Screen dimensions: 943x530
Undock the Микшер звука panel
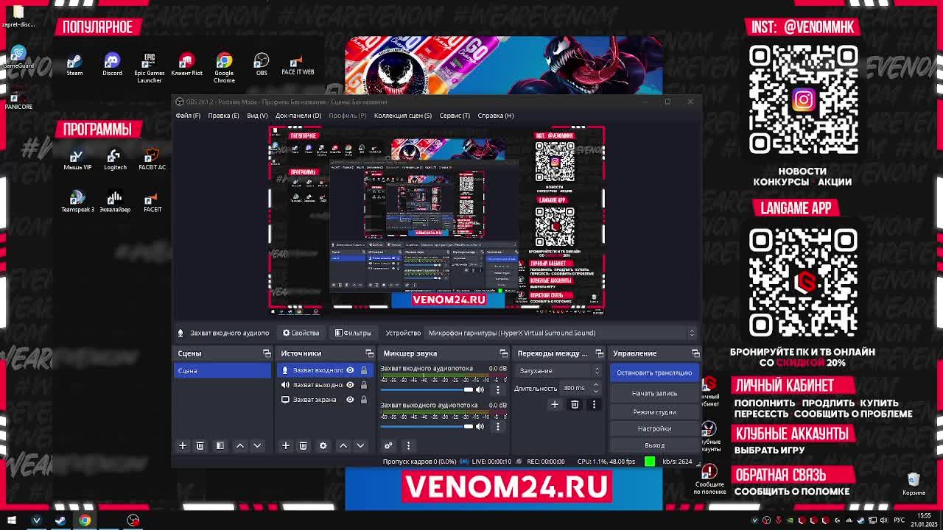(503, 353)
